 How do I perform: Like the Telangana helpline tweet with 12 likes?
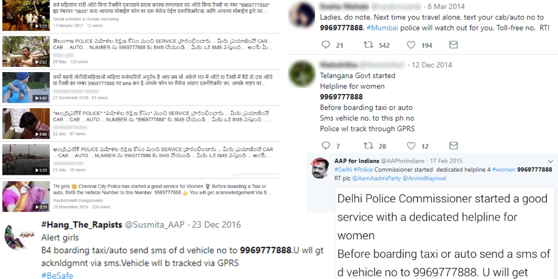(x=411, y=146)
